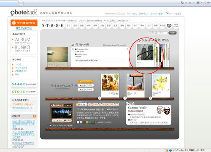Choose the teal sticker color swatch
This screenshot has width=211, height=152.
90,122
